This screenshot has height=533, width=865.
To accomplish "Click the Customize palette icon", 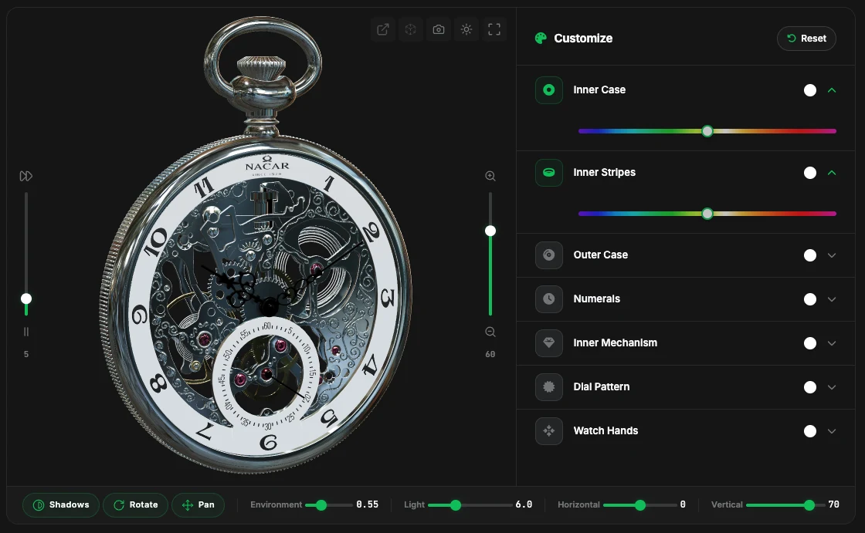I will pyautogui.click(x=541, y=38).
